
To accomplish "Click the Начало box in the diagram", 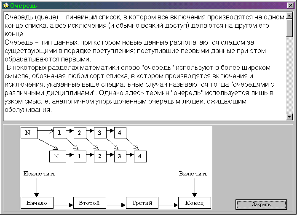I will pos(37,203).
